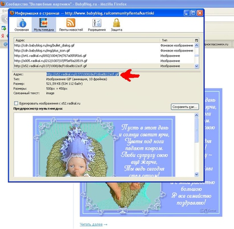The height and width of the screenshot is (229, 234).
Task: Select the f16ba8b12a1f.gif list row
Action: 104,66
